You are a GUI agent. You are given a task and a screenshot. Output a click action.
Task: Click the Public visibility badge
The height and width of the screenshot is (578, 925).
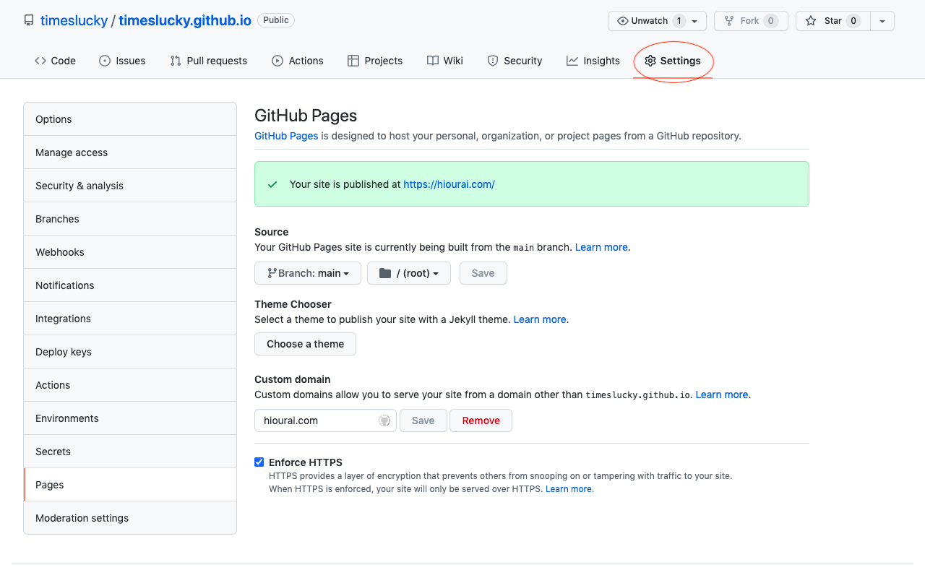(276, 20)
